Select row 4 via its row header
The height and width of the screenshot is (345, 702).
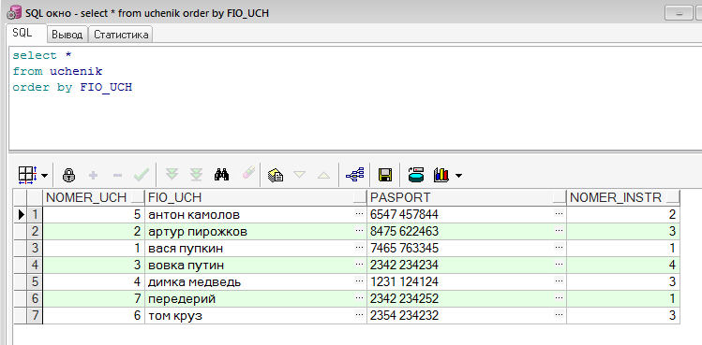(35, 265)
